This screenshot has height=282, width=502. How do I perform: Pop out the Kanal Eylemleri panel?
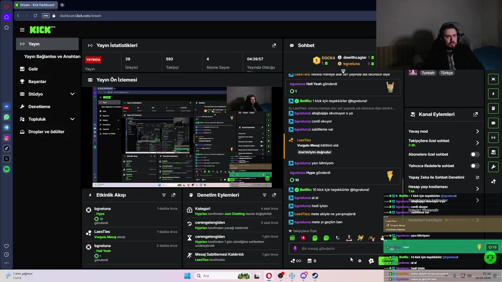[x=475, y=114]
